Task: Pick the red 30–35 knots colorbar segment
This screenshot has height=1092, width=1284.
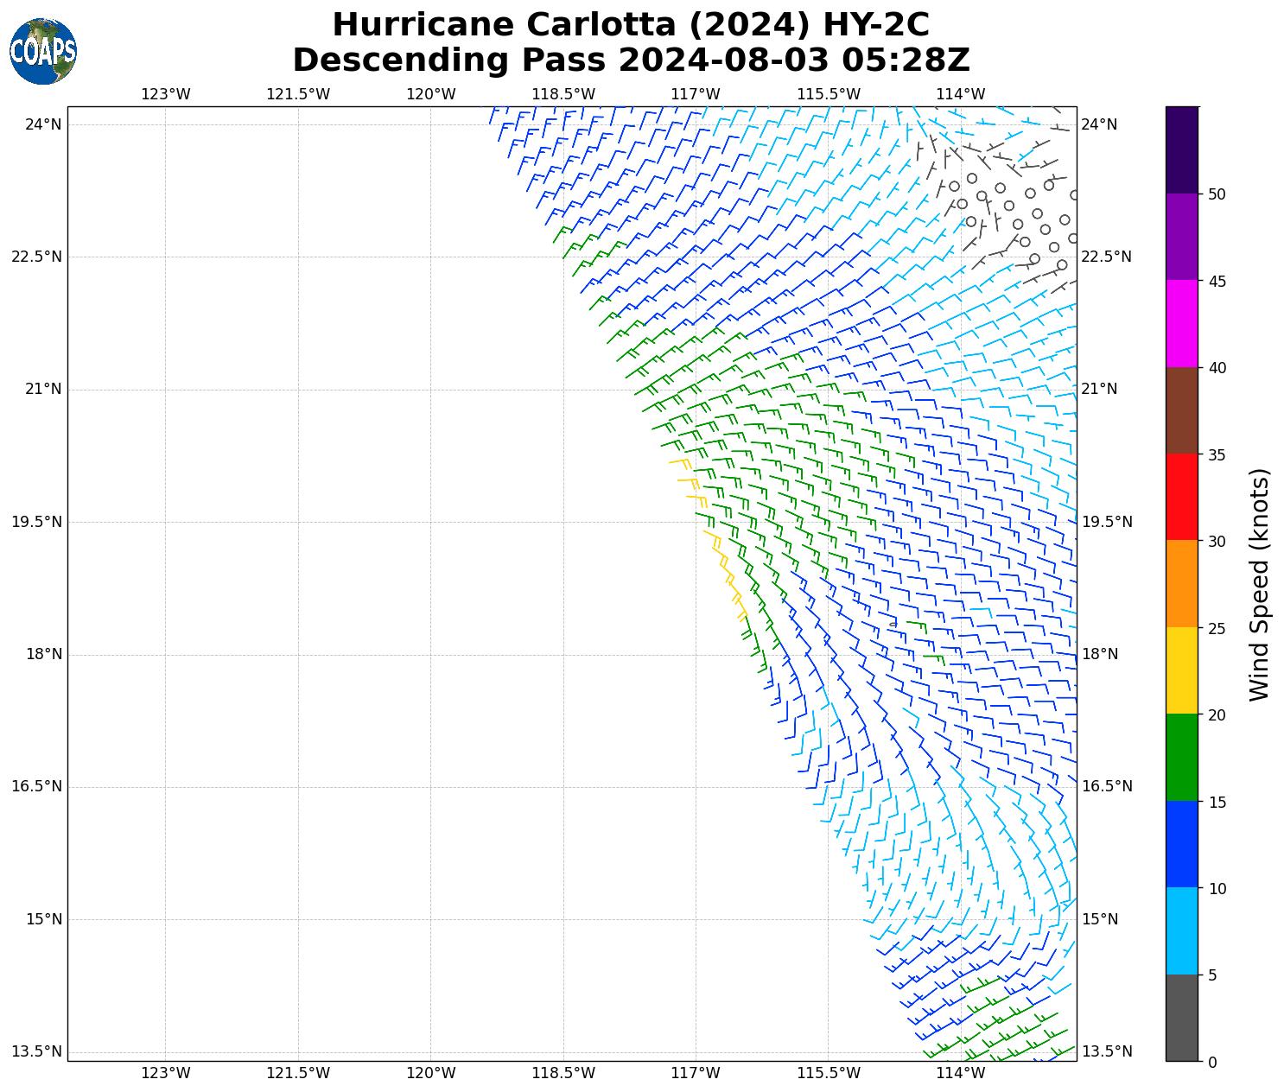Action: pyautogui.click(x=1181, y=497)
